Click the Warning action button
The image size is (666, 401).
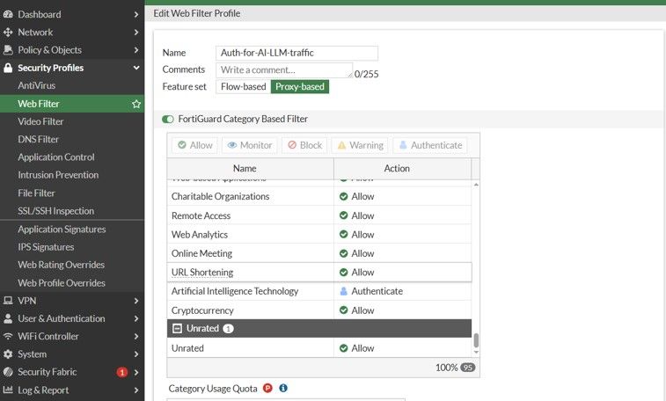[x=360, y=145]
